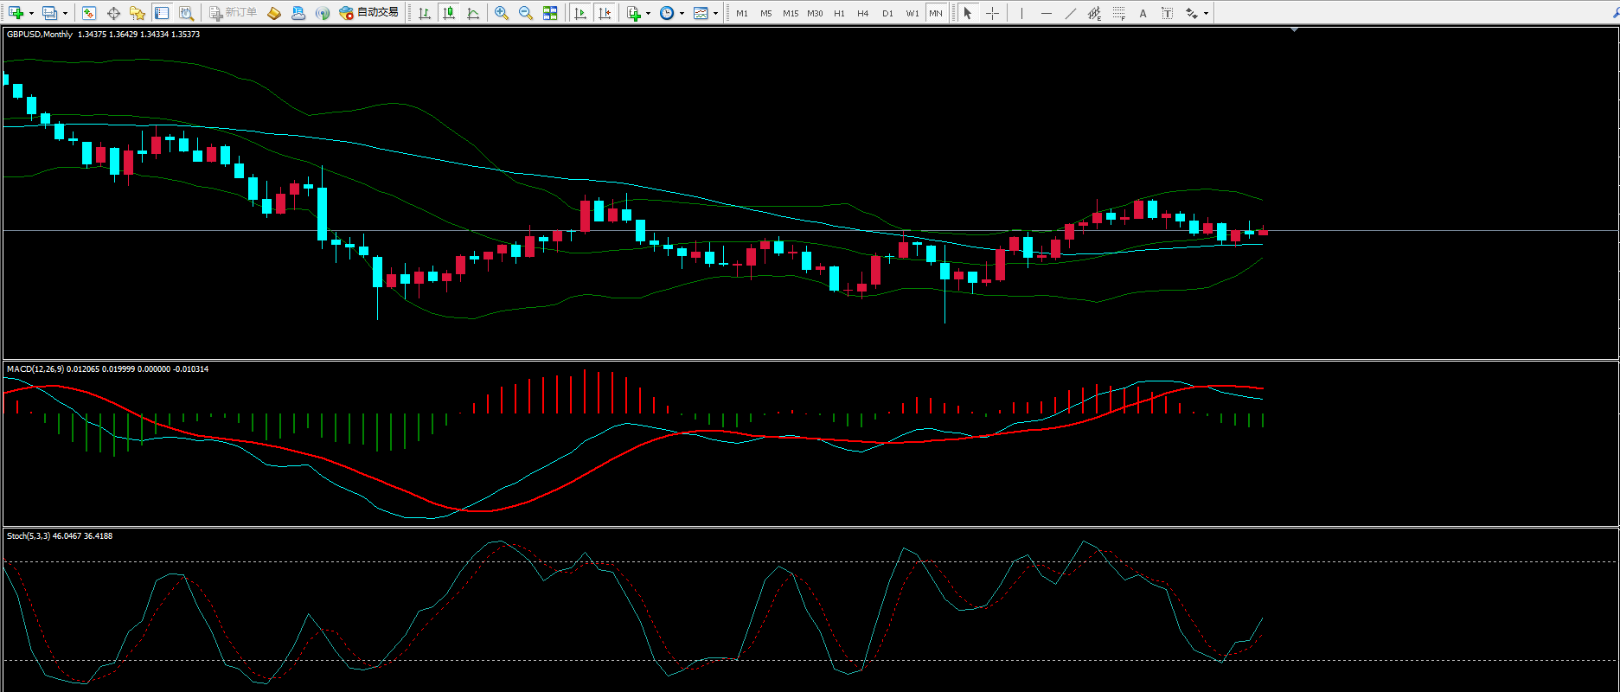The height and width of the screenshot is (692, 1620).
Task: Choose the vertical line drawing tool
Action: [1021, 13]
